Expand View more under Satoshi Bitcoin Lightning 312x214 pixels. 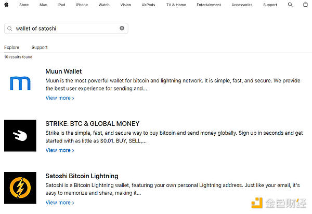click(60, 203)
